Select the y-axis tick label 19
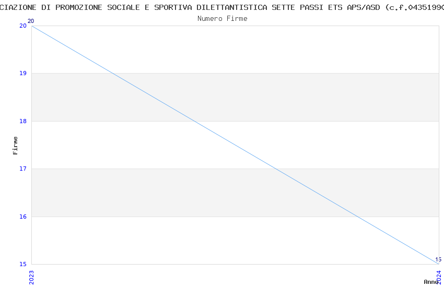This screenshot has width=444, height=287. point(23,74)
